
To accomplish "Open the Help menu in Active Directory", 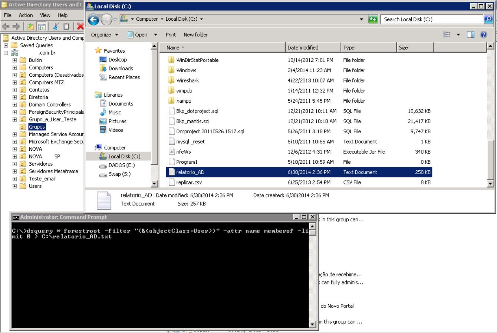I will coord(62,15).
